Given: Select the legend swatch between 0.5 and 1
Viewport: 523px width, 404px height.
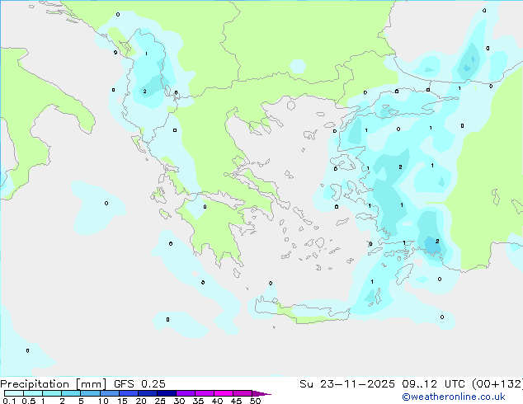Looking at the screenshot, I should (x=33, y=393).
